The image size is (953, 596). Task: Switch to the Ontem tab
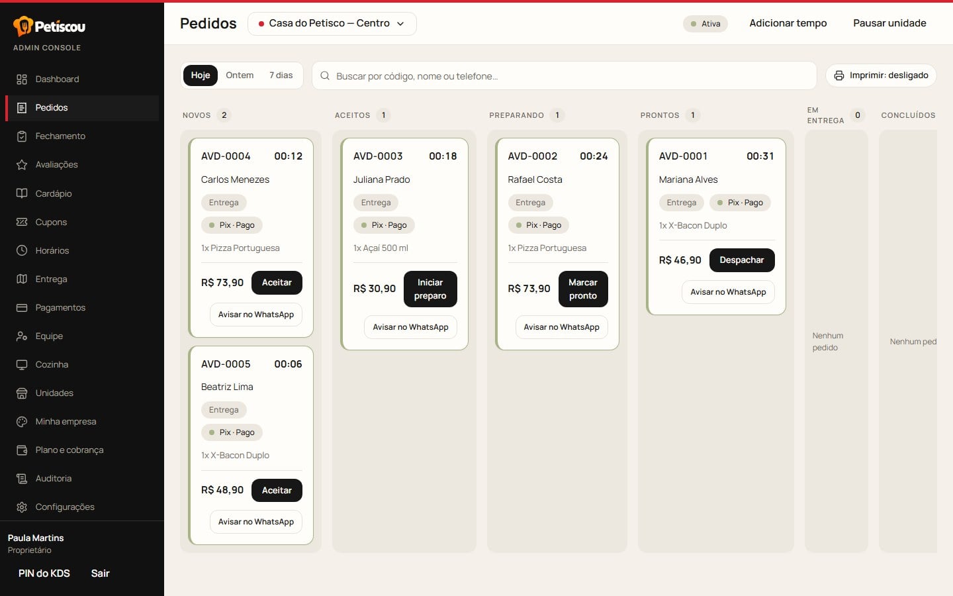pyautogui.click(x=240, y=75)
